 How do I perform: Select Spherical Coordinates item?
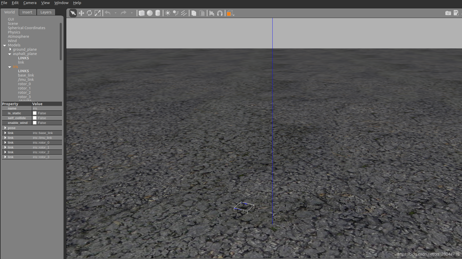coord(27,28)
